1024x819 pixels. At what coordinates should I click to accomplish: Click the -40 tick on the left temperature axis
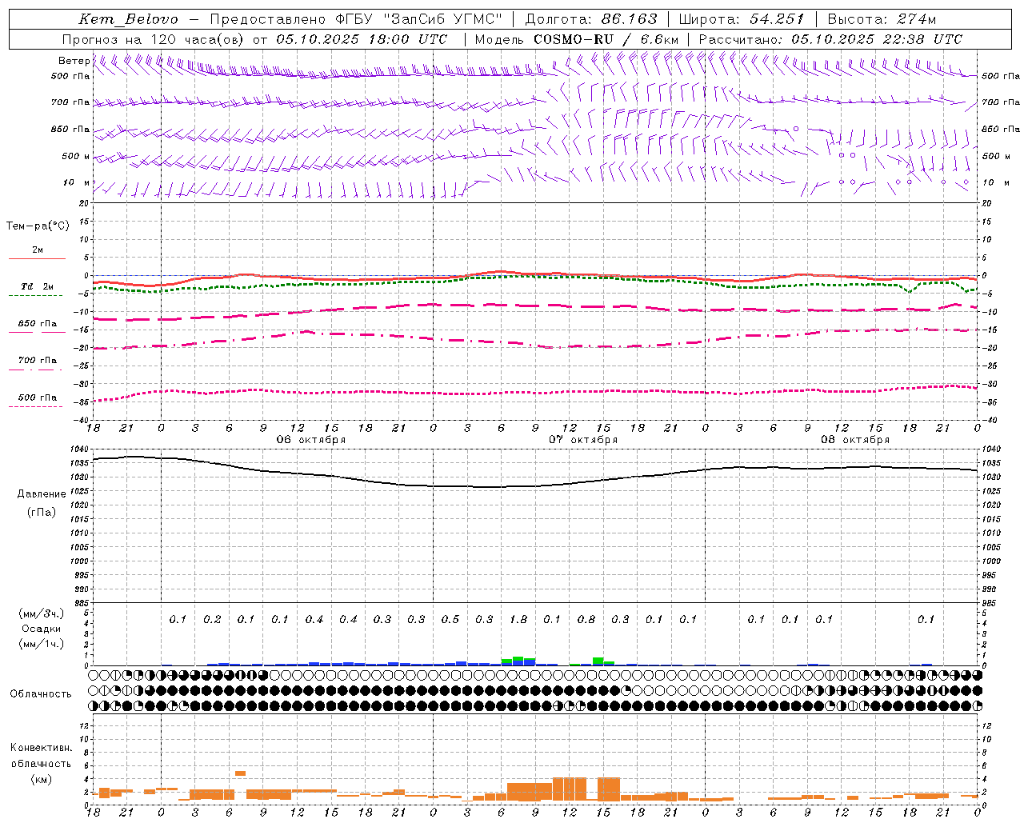[x=82, y=420]
